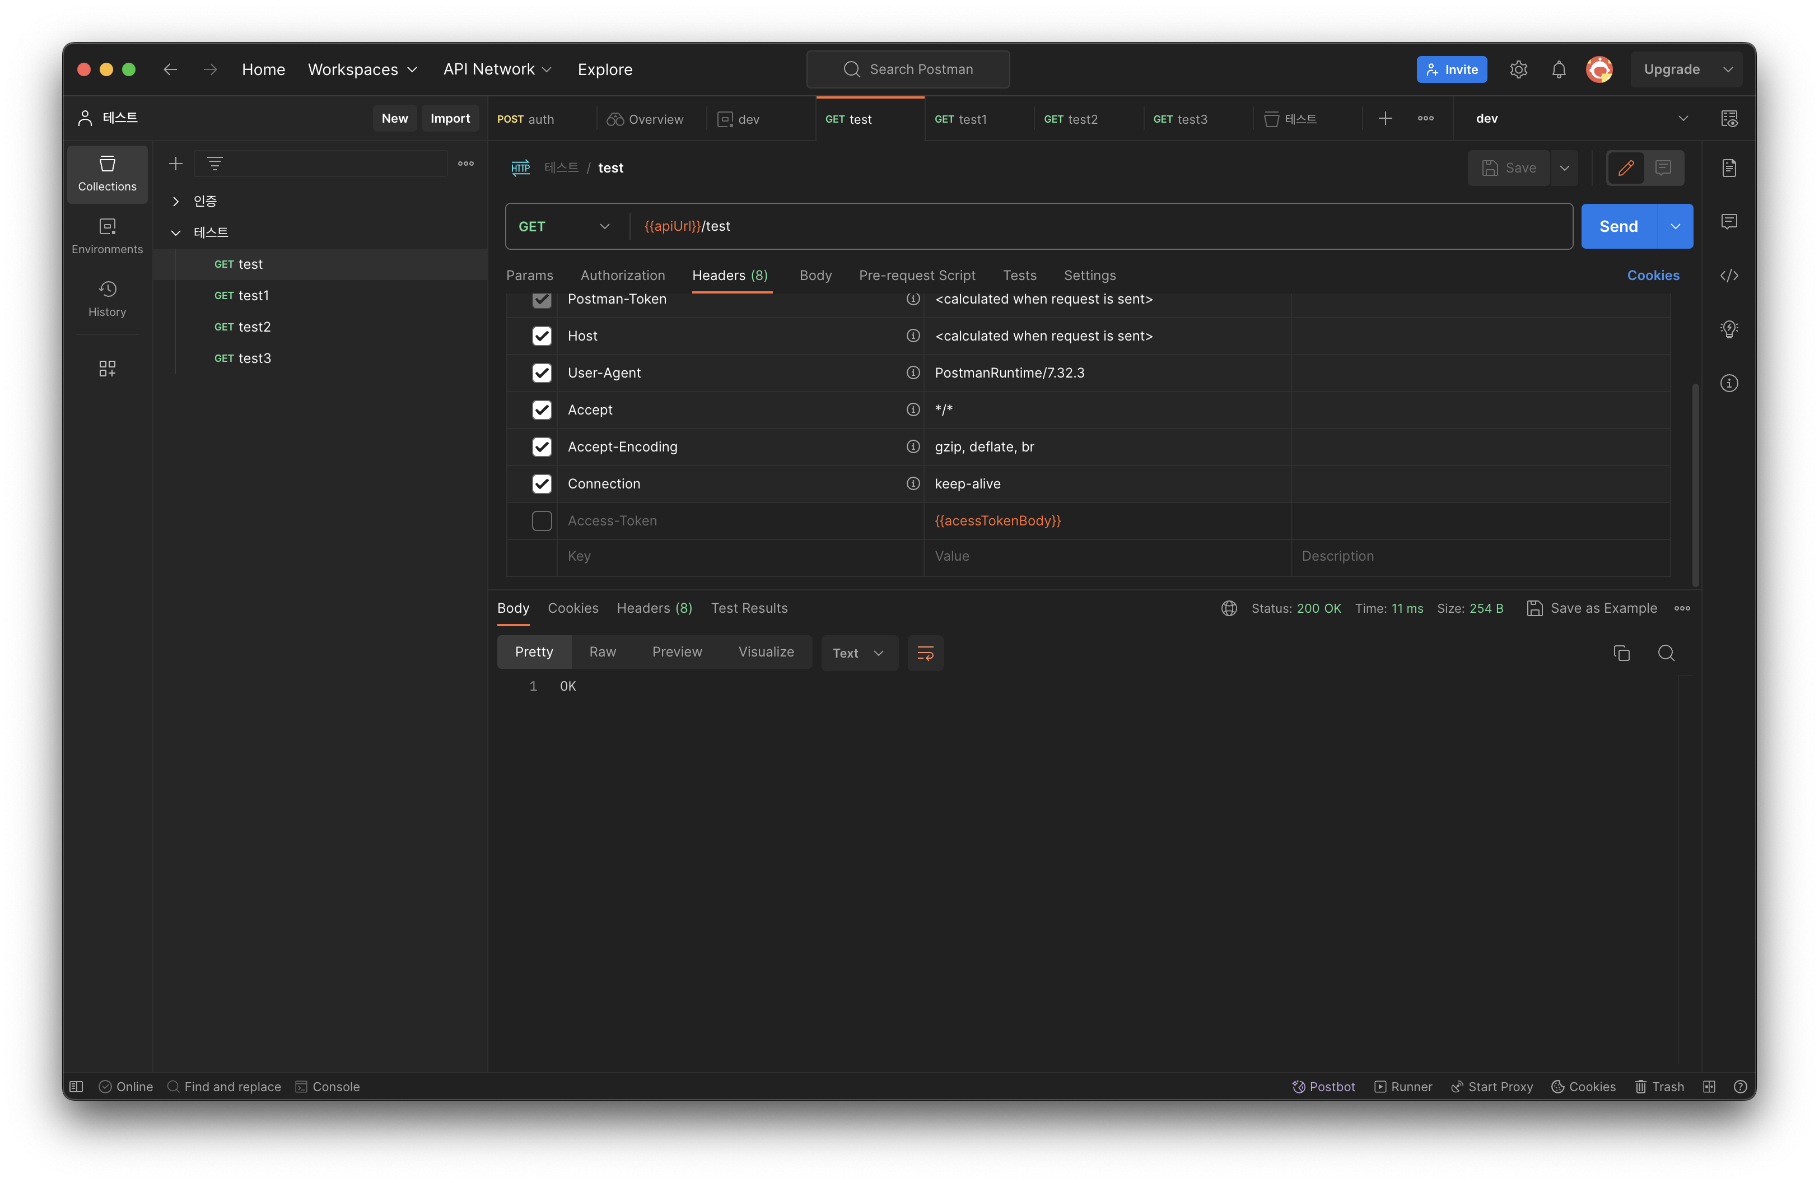This screenshot has height=1183, width=1819.
Task: Switch to the Authorization tab
Action: 622,275
